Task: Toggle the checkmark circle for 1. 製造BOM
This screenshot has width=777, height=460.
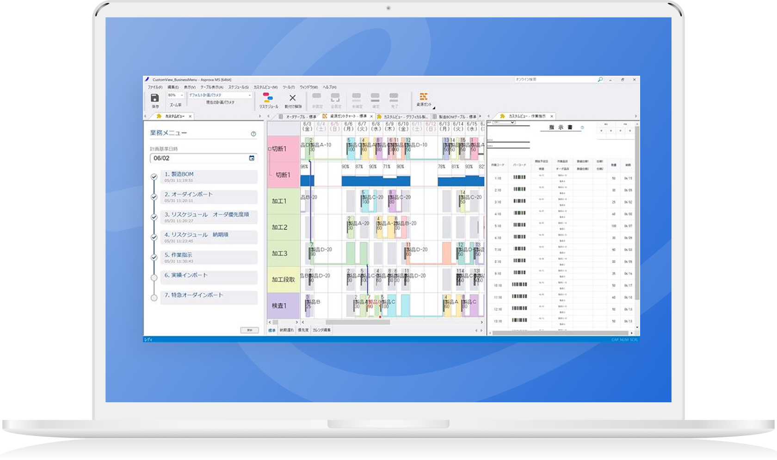Action: pos(154,177)
